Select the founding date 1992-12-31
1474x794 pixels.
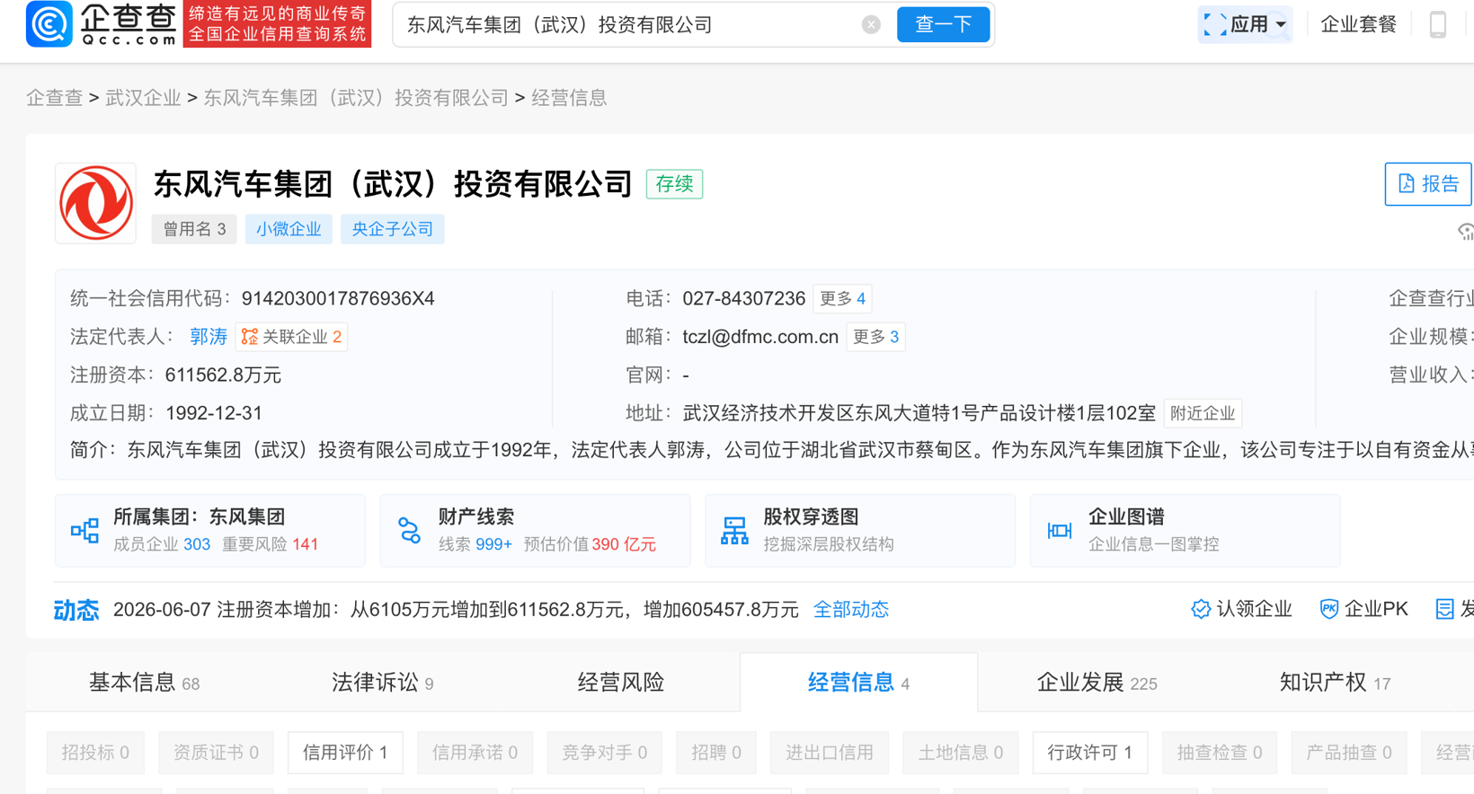(214, 413)
